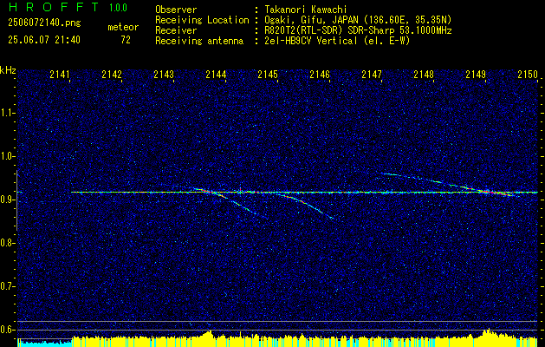Click the Observer field label

176,10
